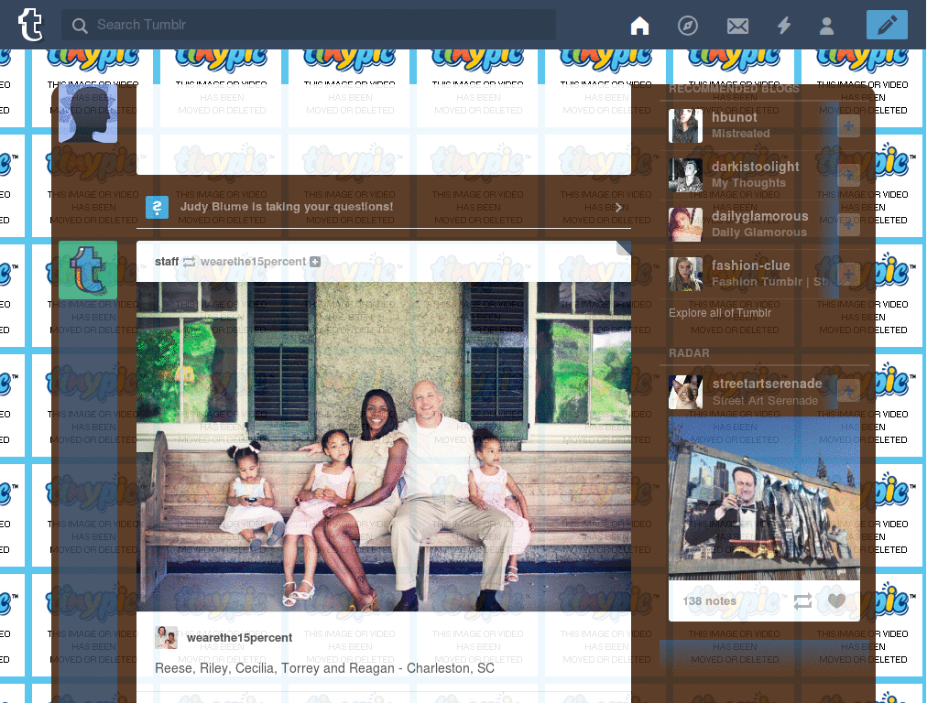
Task: Open the staff blog name link
Action: tap(167, 261)
